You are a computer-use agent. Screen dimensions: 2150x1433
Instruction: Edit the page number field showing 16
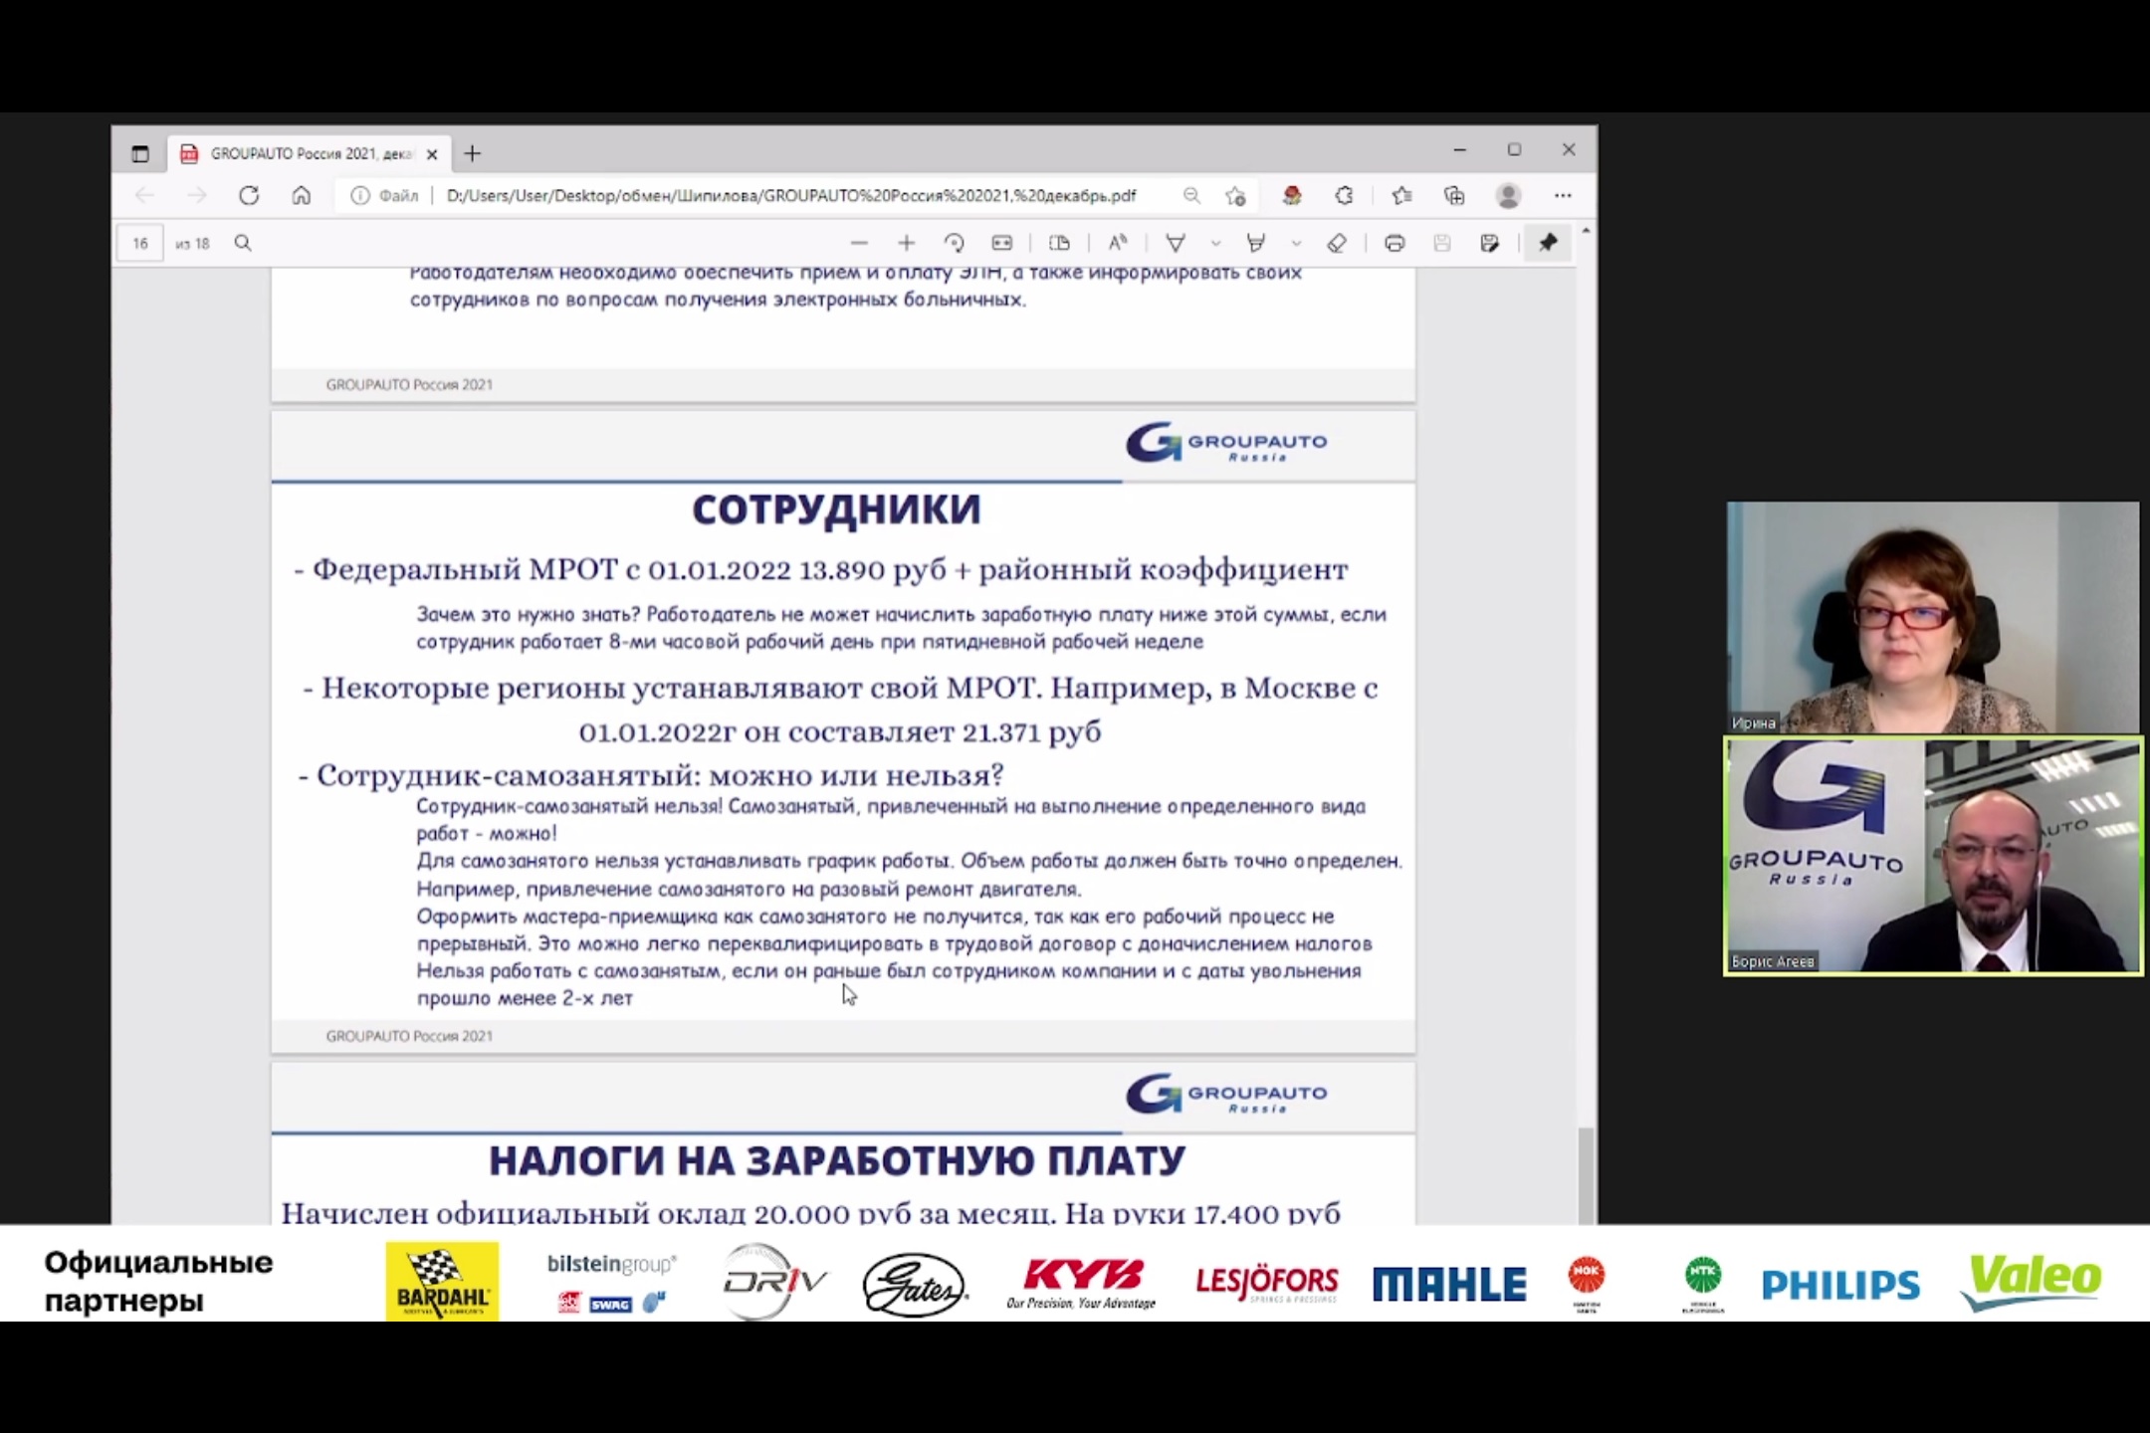(140, 243)
